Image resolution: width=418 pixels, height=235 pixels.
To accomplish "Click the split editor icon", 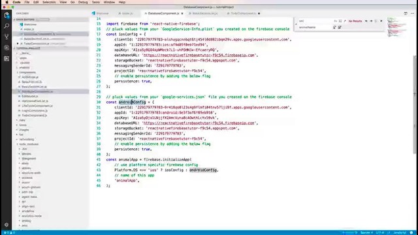I will 405,13.
